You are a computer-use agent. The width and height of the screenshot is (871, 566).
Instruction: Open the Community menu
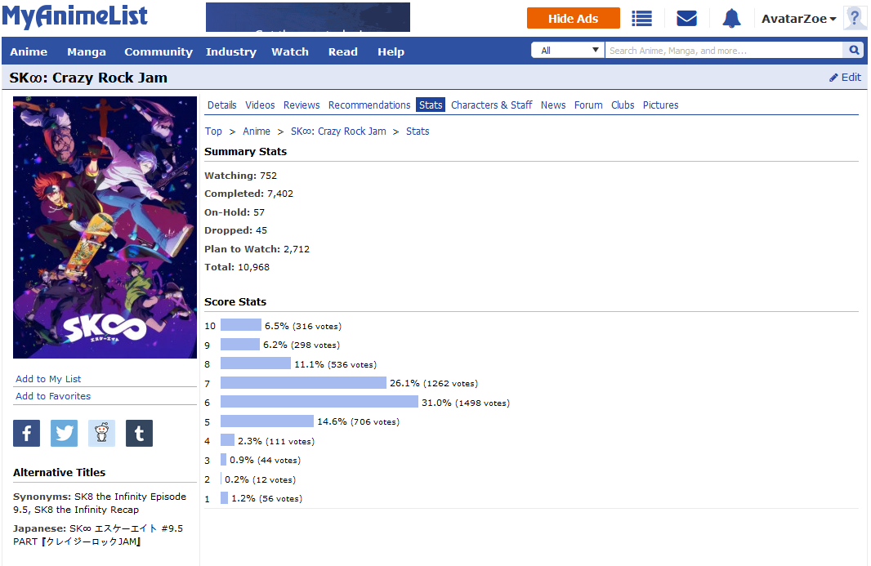coord(159,51)
